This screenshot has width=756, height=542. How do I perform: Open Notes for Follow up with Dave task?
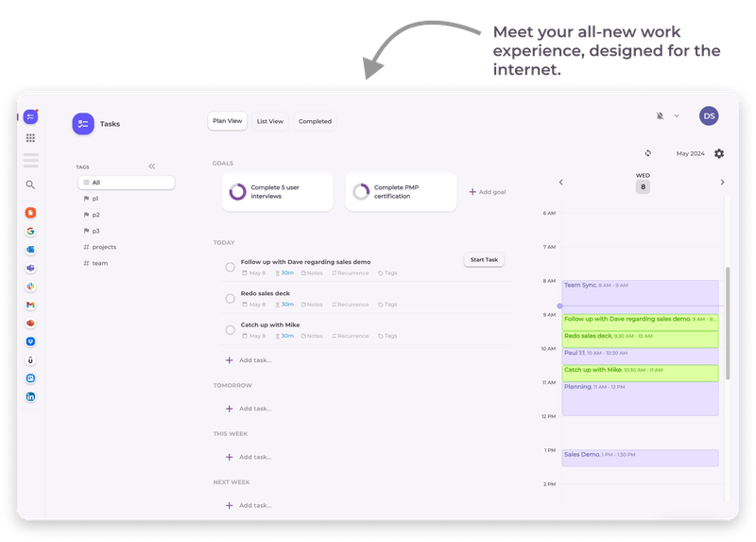click(312, 273)
